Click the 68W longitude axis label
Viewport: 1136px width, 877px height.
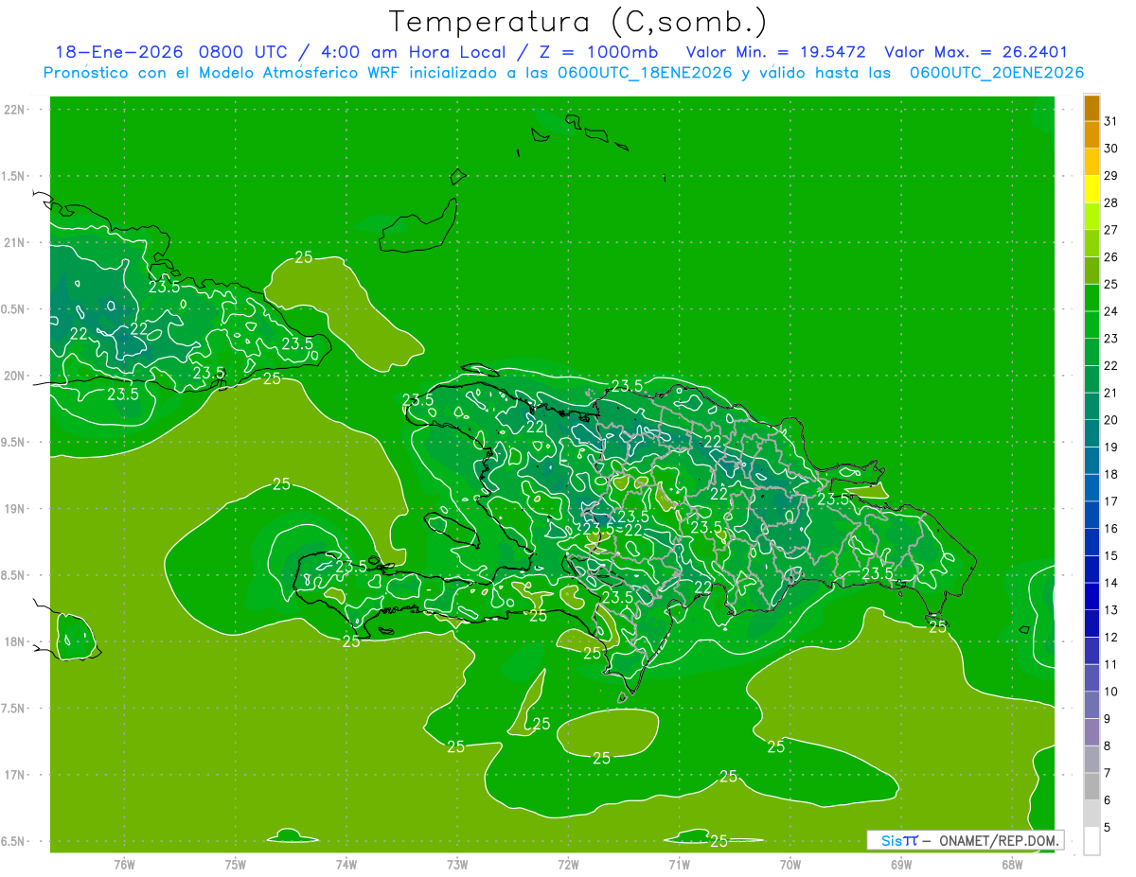click(1012, 864)
